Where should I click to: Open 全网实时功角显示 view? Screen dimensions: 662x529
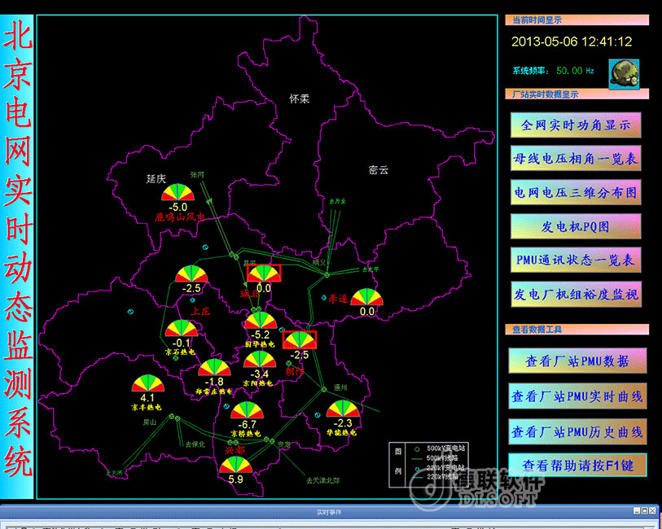point(576,126)
